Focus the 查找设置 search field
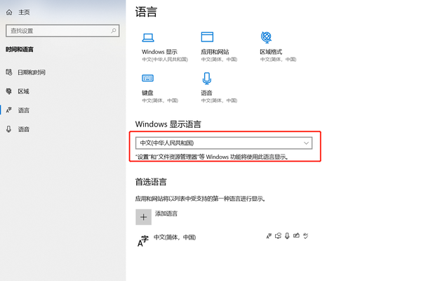421x281 pixels. coord(62,31)
